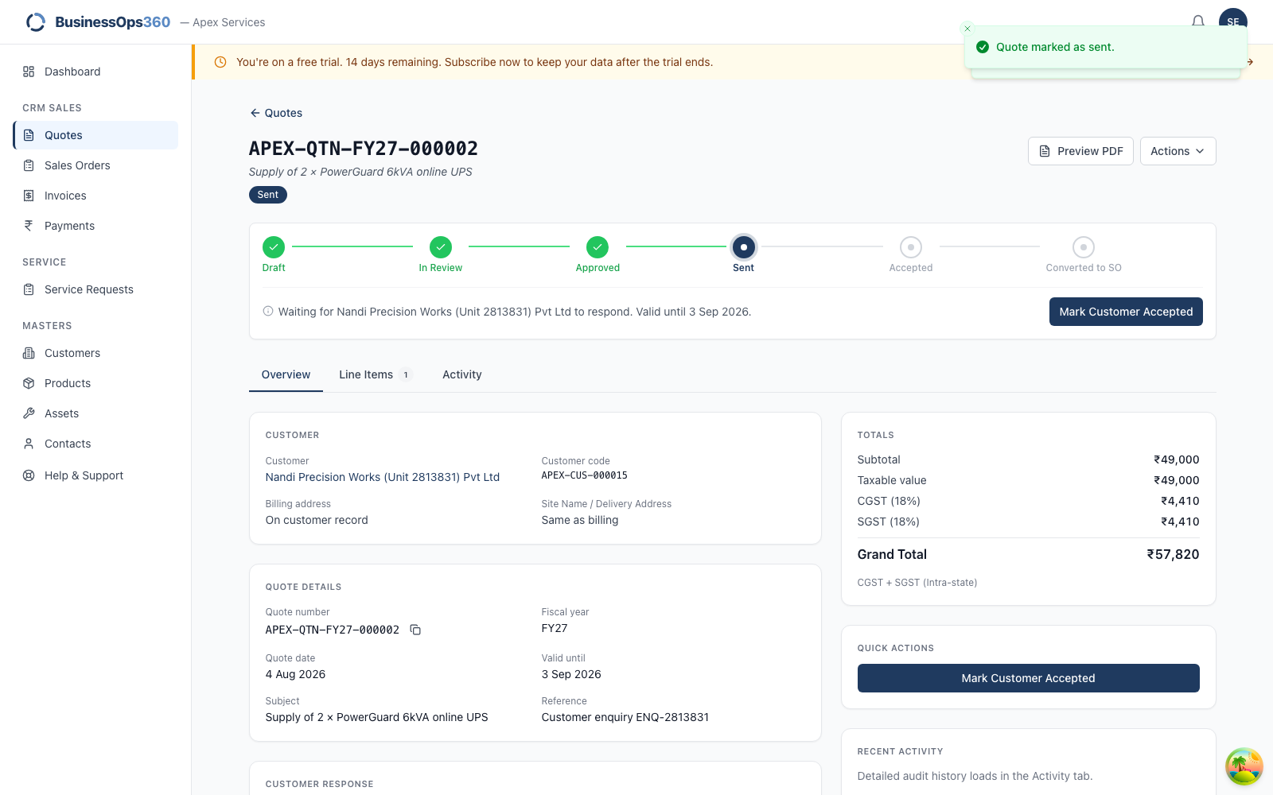Click the Service Requests icon
Viewport: 1273px width, 795px height.
[x=29, y=289]
